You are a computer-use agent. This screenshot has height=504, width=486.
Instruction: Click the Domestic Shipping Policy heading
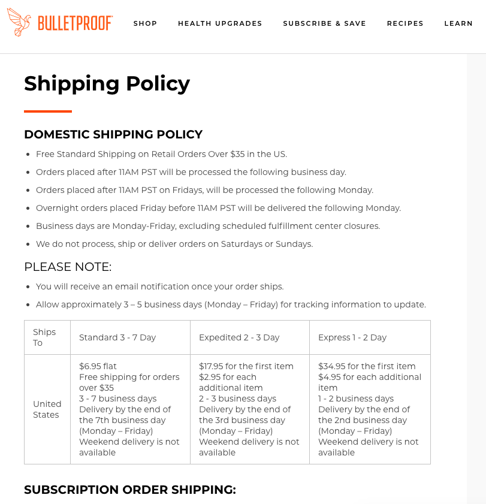(x=113, y=134)
